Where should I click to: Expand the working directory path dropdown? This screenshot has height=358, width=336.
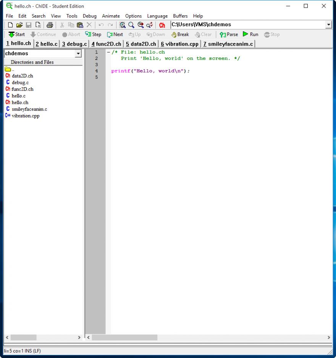pyautogui.click(x=329, y=25)
